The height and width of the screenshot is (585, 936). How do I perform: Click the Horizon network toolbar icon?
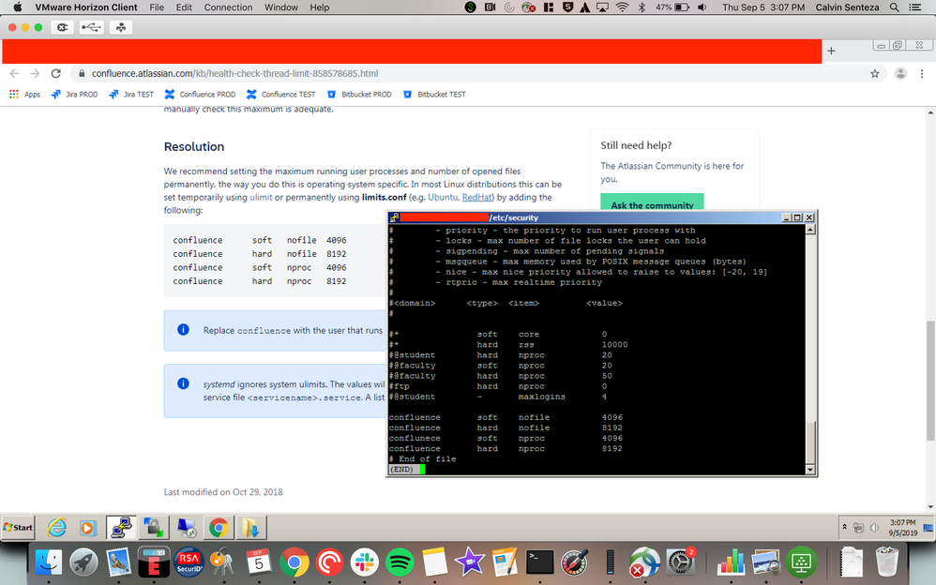point(121,27)
